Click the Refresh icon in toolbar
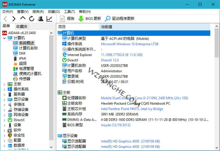 click(32, 19)
